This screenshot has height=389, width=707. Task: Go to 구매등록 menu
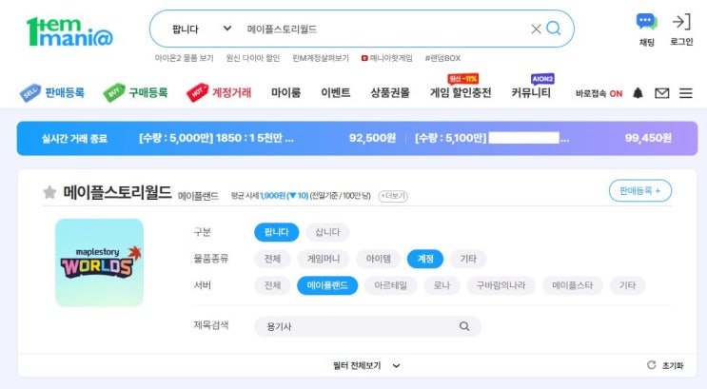point(135,93)
